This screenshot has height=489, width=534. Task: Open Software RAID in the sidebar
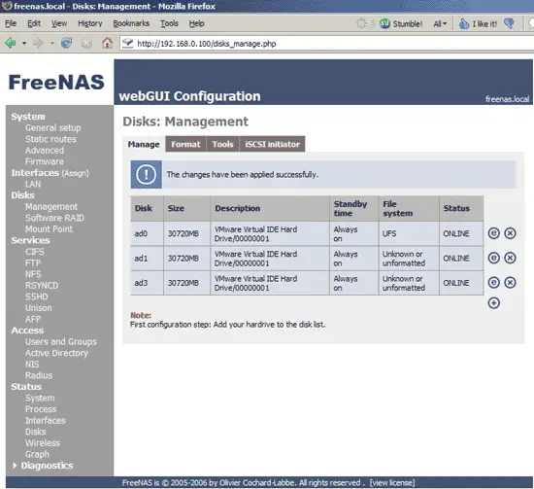pos(54,218)
